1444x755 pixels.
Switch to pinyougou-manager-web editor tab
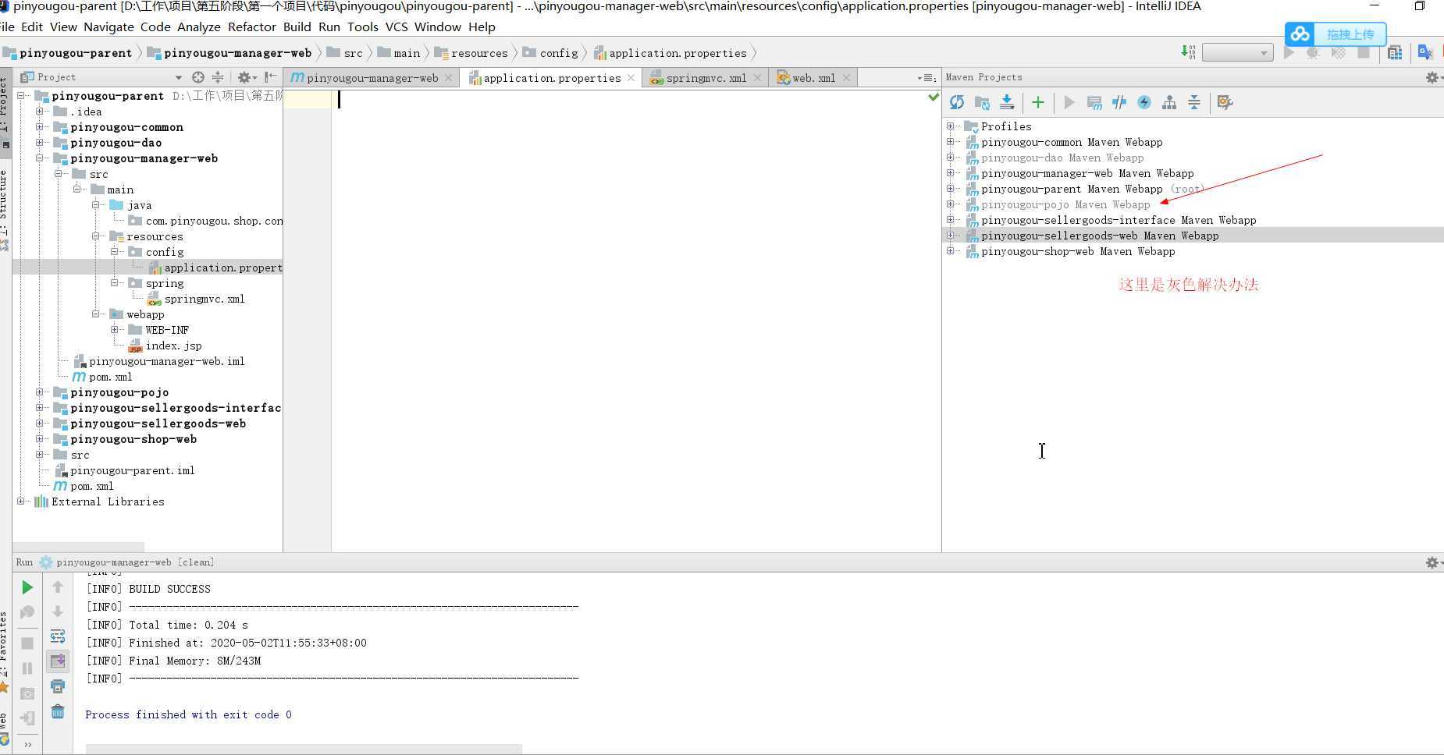pos(372,78)
